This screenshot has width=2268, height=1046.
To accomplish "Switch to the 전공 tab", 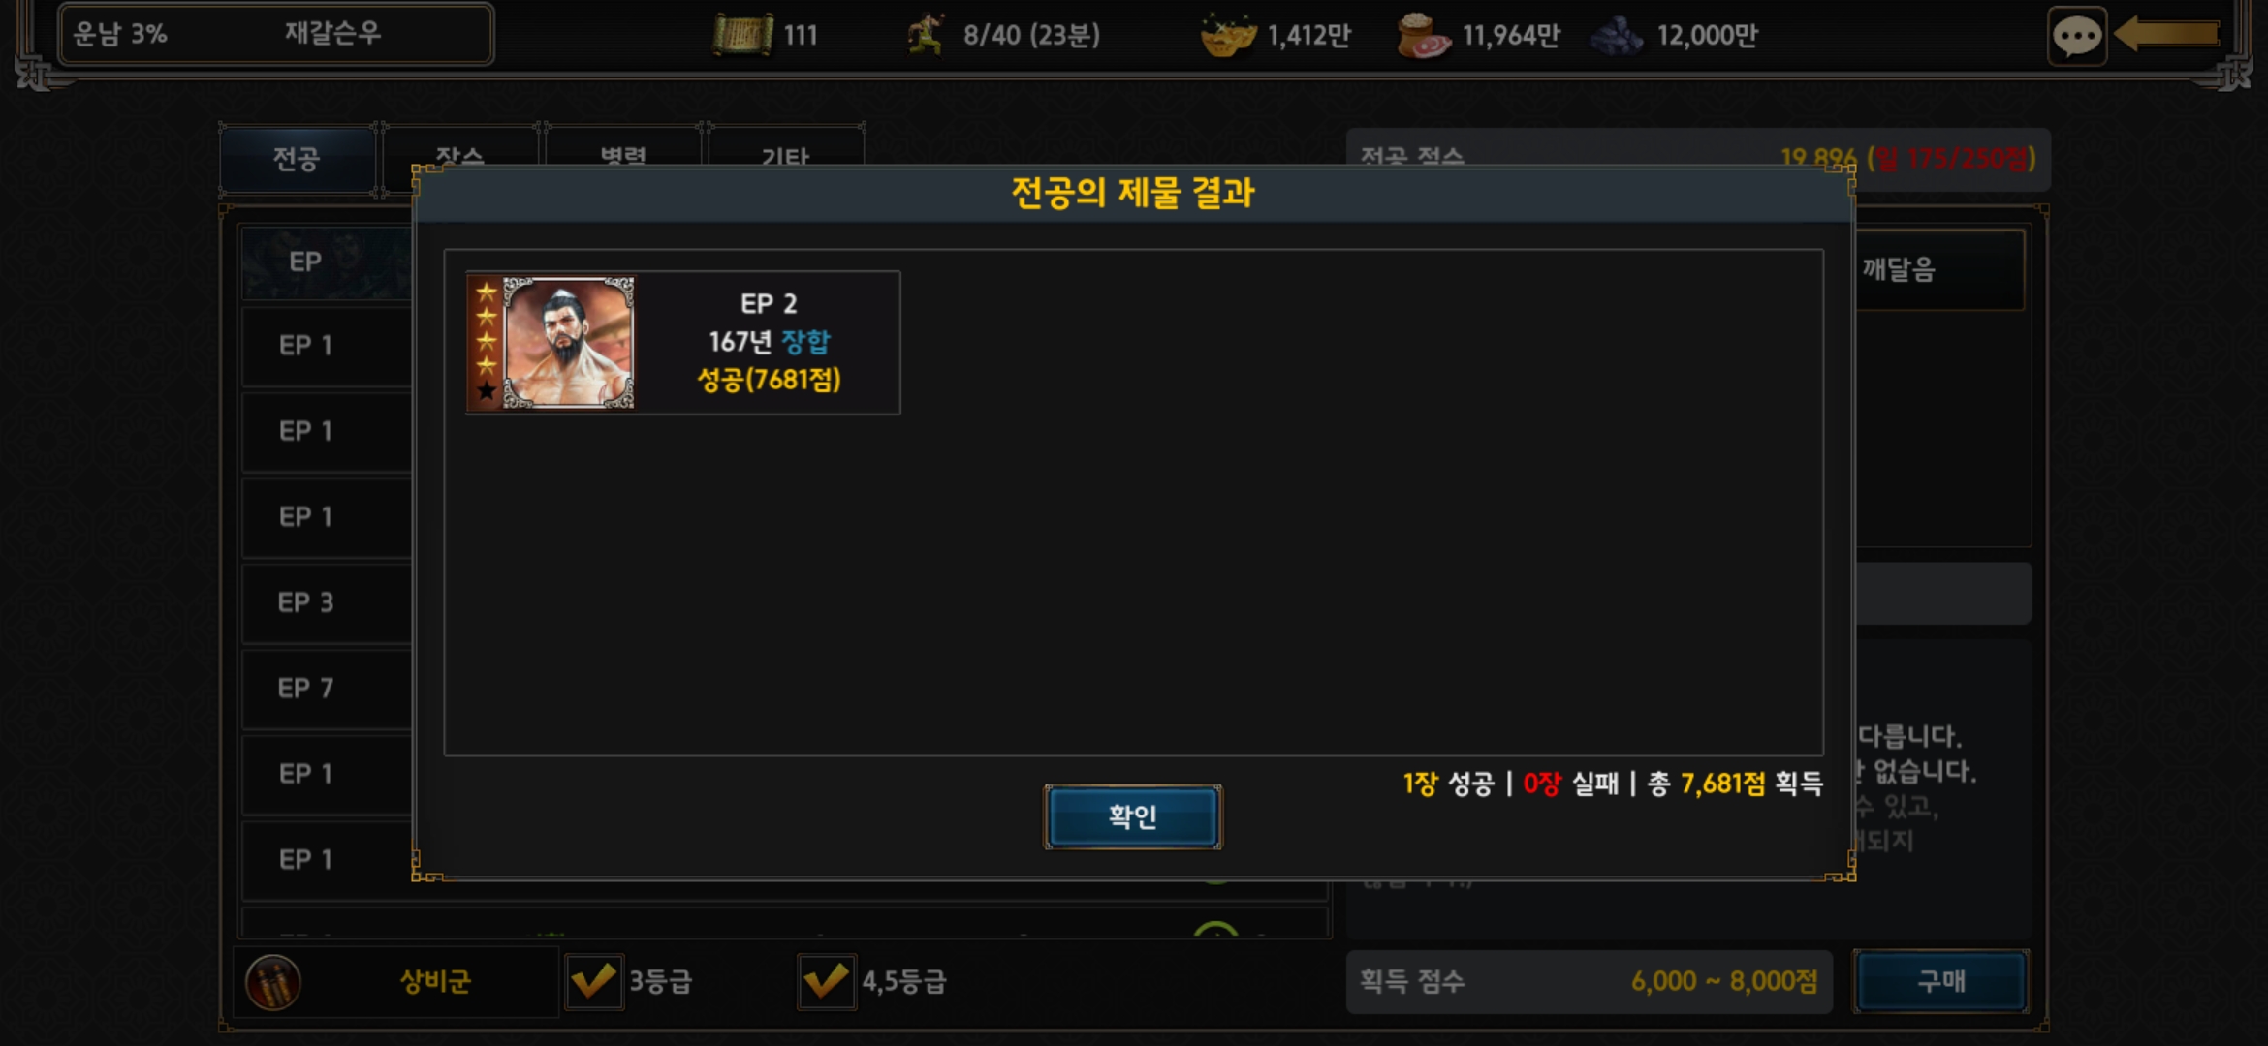I will click(x=297, y=159).
